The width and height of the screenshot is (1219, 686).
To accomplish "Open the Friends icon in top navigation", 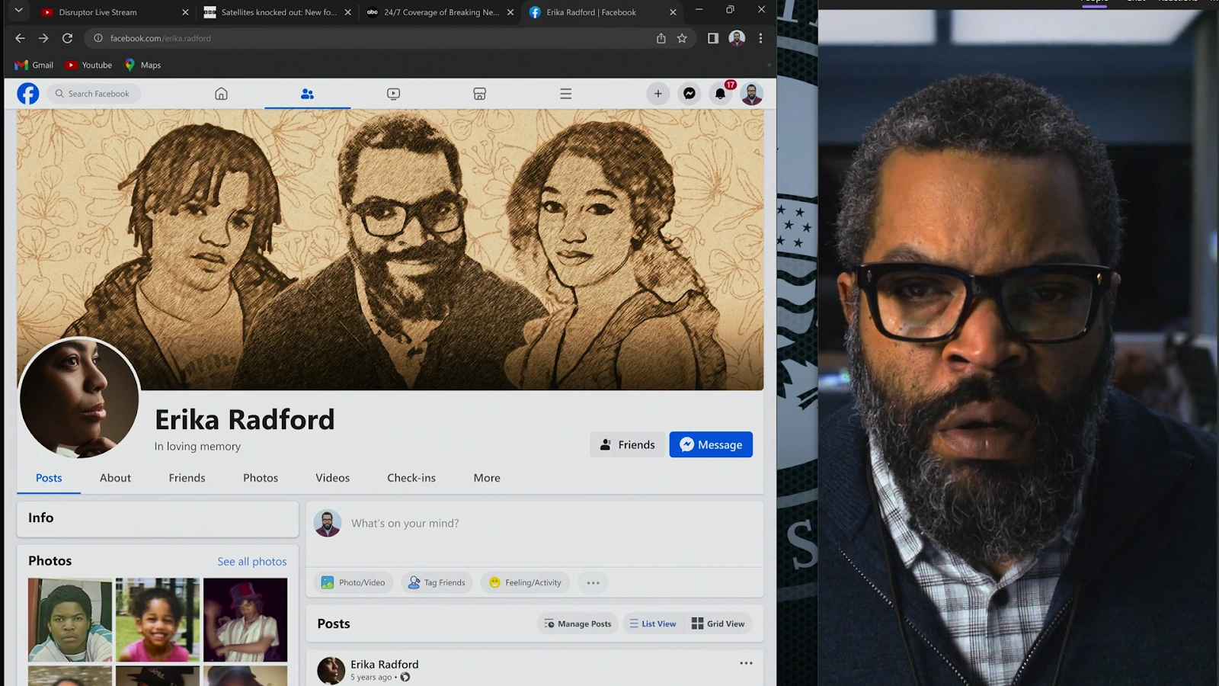I will pyautogui.click(x=307, y=94).
